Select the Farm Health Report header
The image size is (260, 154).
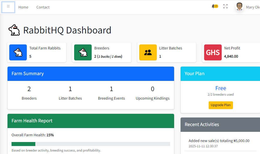pos(91,121)
